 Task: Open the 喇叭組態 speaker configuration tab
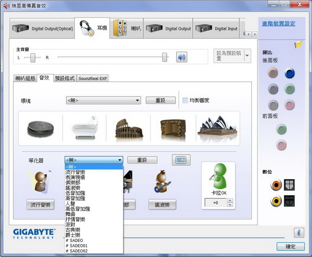coord(25,78)
